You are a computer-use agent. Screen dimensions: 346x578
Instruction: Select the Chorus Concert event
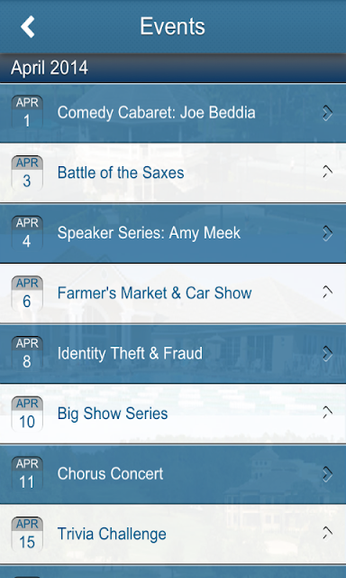click(173, 473)
